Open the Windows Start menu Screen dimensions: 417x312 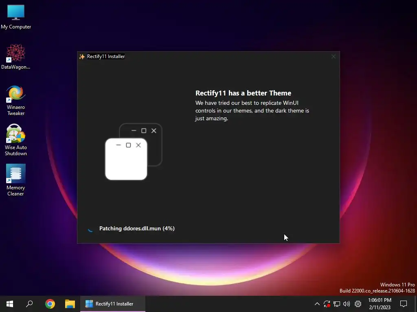click(10, 304)
